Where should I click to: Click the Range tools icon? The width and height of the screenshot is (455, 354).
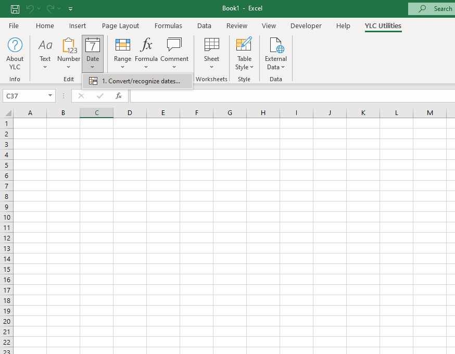122,45
